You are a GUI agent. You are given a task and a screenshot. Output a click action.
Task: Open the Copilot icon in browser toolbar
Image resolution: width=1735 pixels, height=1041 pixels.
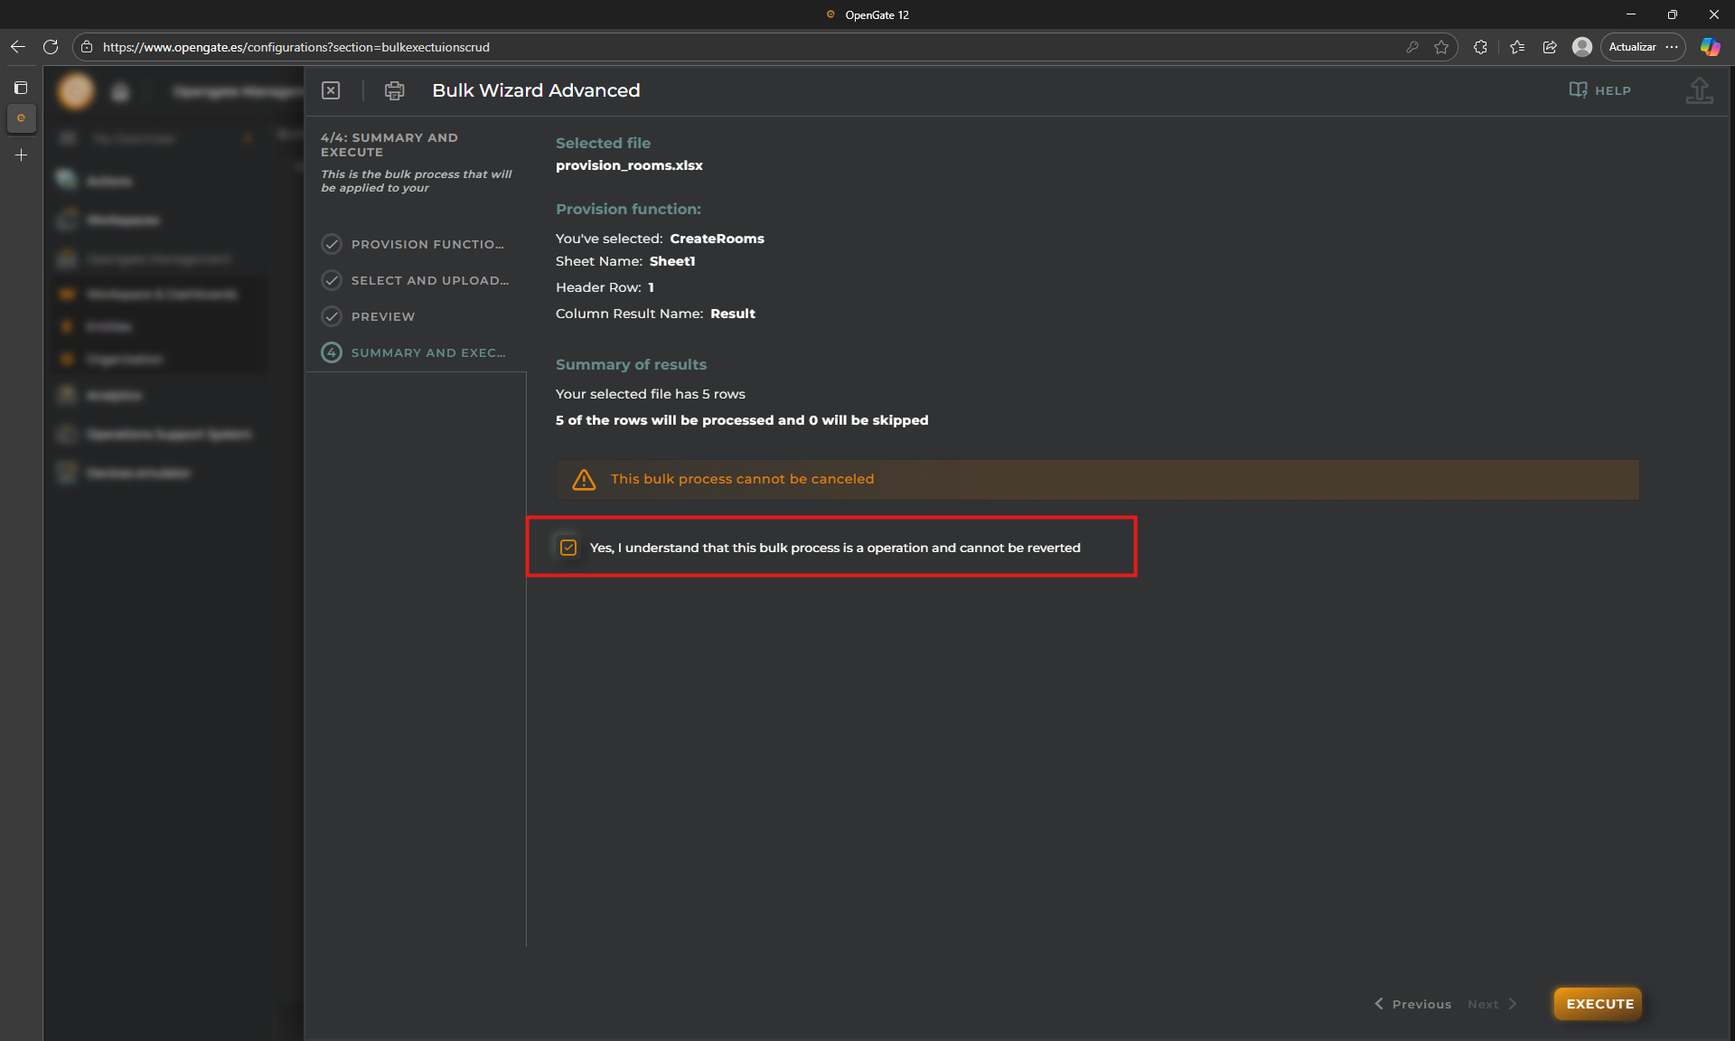click(x=1710, y=47)
